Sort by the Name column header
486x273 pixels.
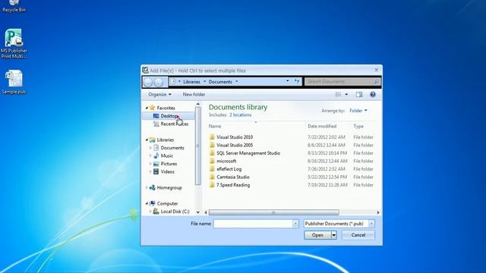pyautogui.click(x=214, y=127)
